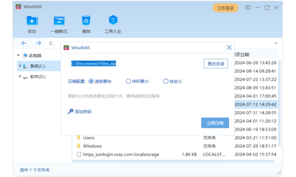Go back with the left arrow
The image size is (296, 177).
coord(24,43)
